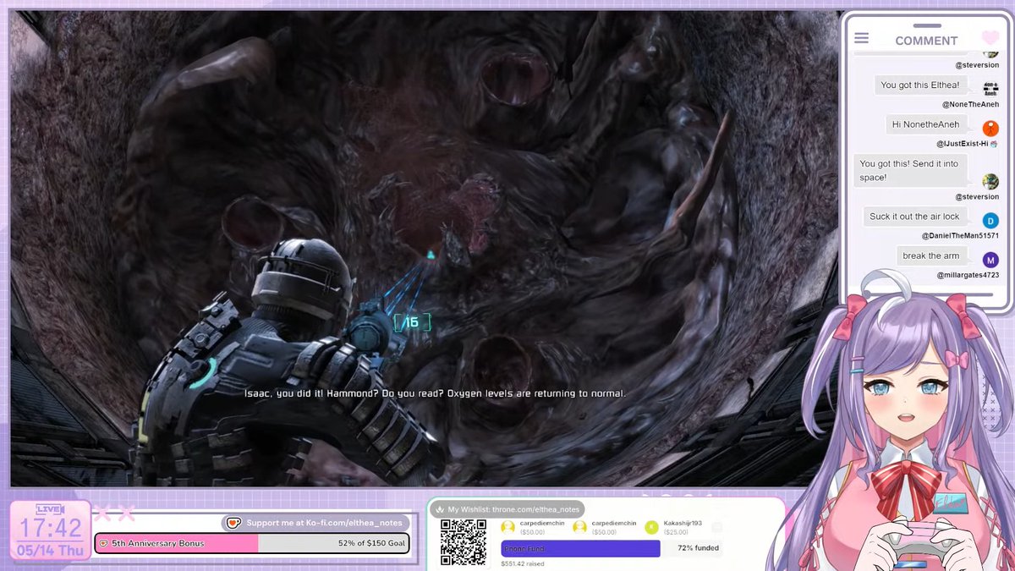Click the wishlist QR code
This screenshot has width=1015, height=571.
point(464,542)
